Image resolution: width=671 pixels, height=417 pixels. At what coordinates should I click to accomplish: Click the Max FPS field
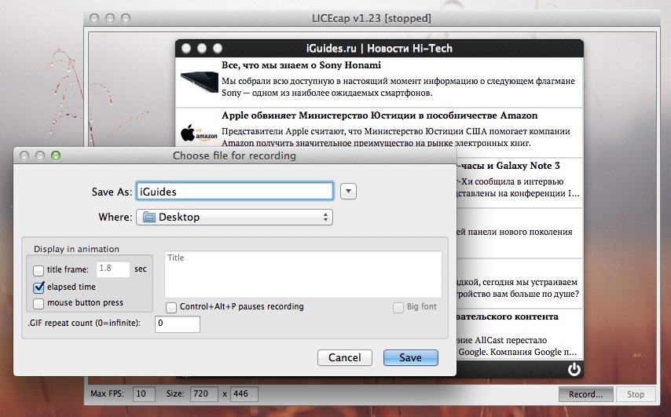(x=144, y=394)
